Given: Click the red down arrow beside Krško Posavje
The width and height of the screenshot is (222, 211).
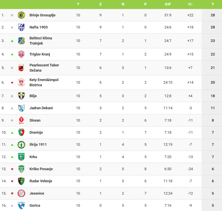Looking at the screenshot, I should [12, 169].
